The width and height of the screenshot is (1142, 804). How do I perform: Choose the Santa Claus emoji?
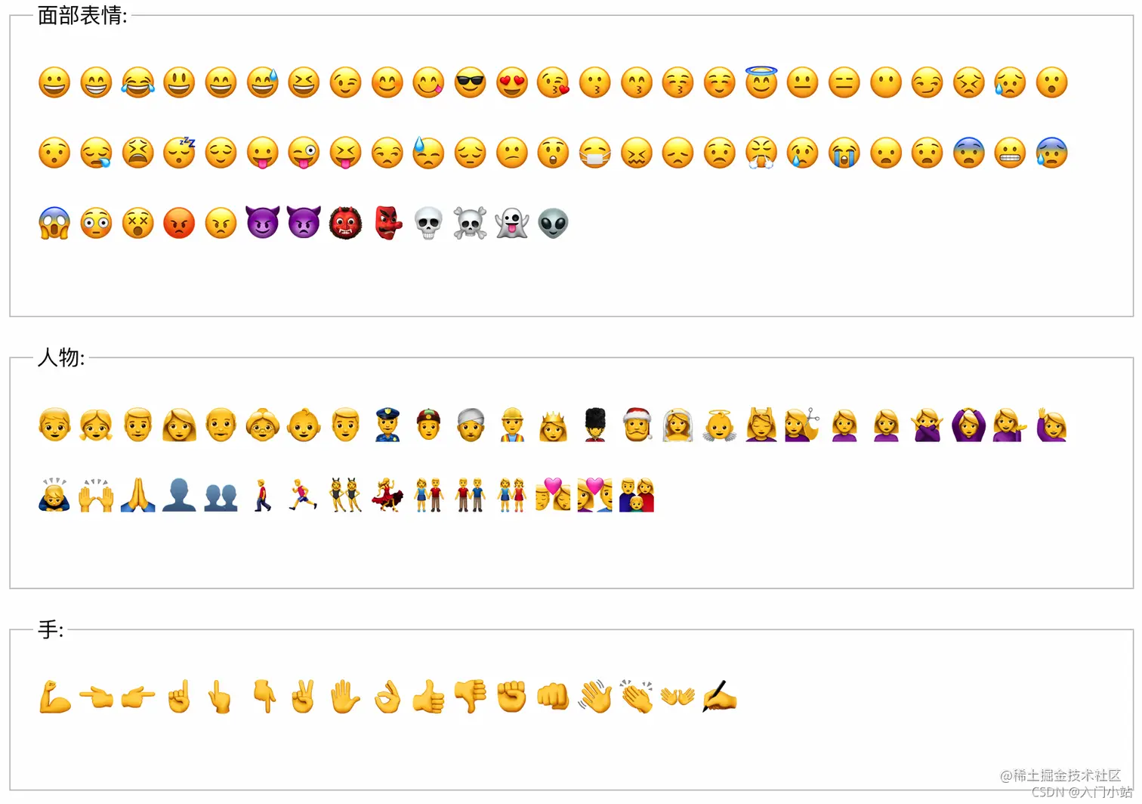(x=637, y=425)
